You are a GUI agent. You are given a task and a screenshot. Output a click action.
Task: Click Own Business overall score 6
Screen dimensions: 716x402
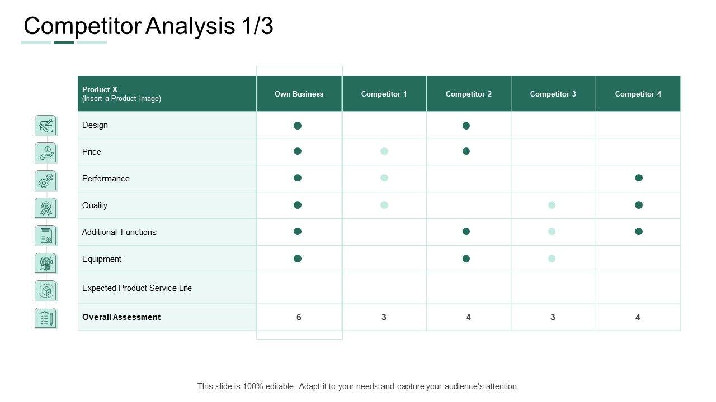tap(299, 317)
